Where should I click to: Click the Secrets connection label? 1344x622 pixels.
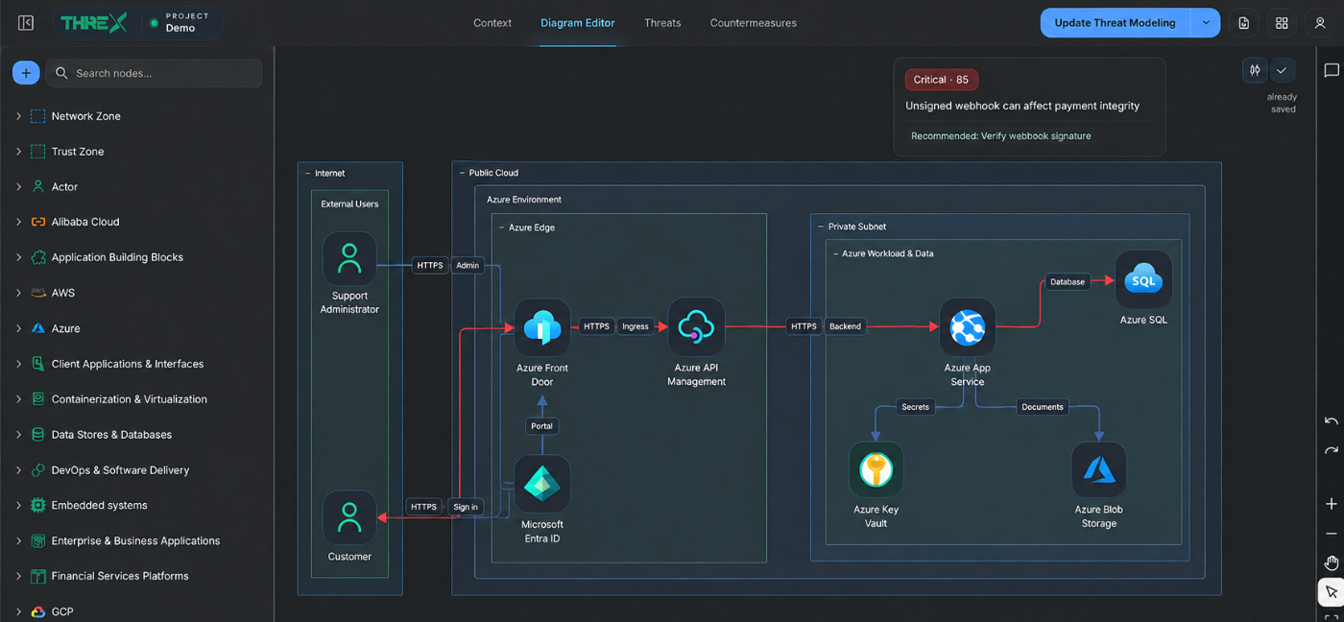coord(915,407)
